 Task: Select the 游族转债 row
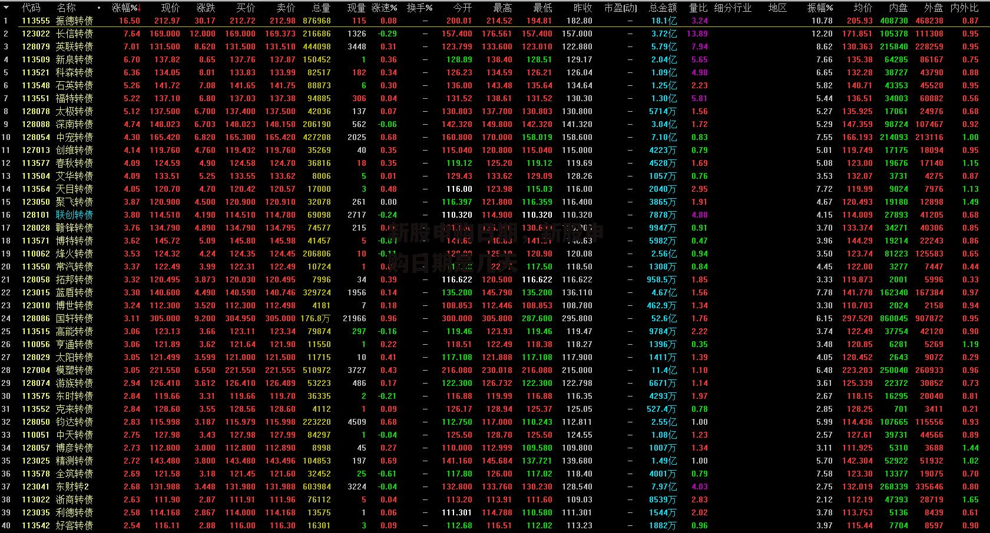click(495, 383)
